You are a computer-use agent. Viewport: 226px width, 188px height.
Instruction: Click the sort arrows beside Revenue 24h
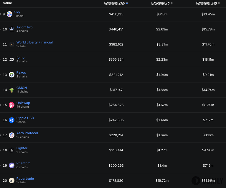point(127,3)
